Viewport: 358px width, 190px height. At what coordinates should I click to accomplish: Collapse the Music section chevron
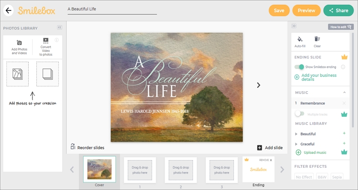pos(345,92)
